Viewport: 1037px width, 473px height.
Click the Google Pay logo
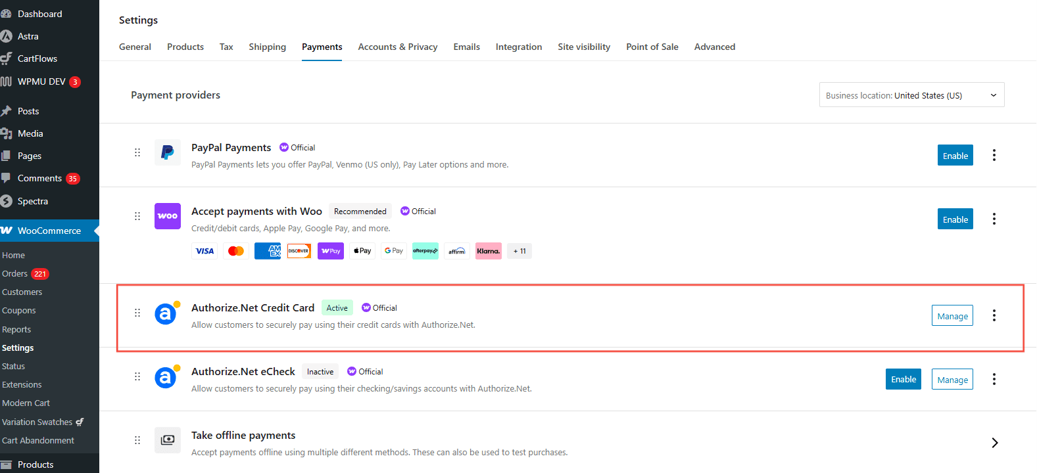point(394,251)
